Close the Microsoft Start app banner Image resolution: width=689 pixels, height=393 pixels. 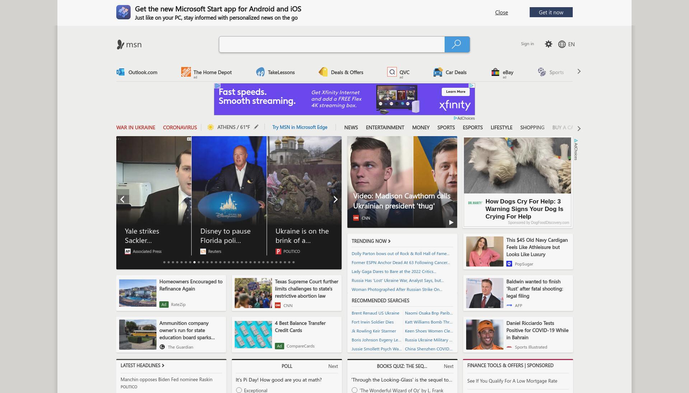tap(501, 12)
